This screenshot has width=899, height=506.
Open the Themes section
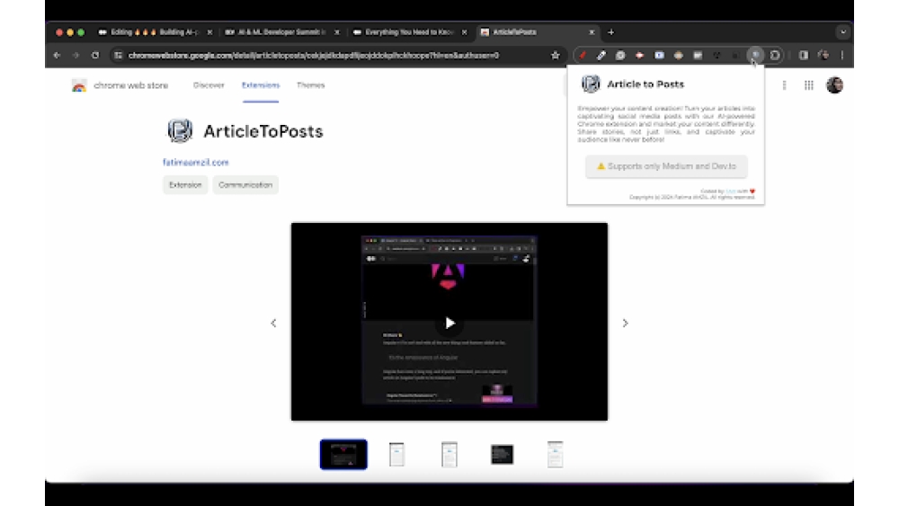coord(311,85)
